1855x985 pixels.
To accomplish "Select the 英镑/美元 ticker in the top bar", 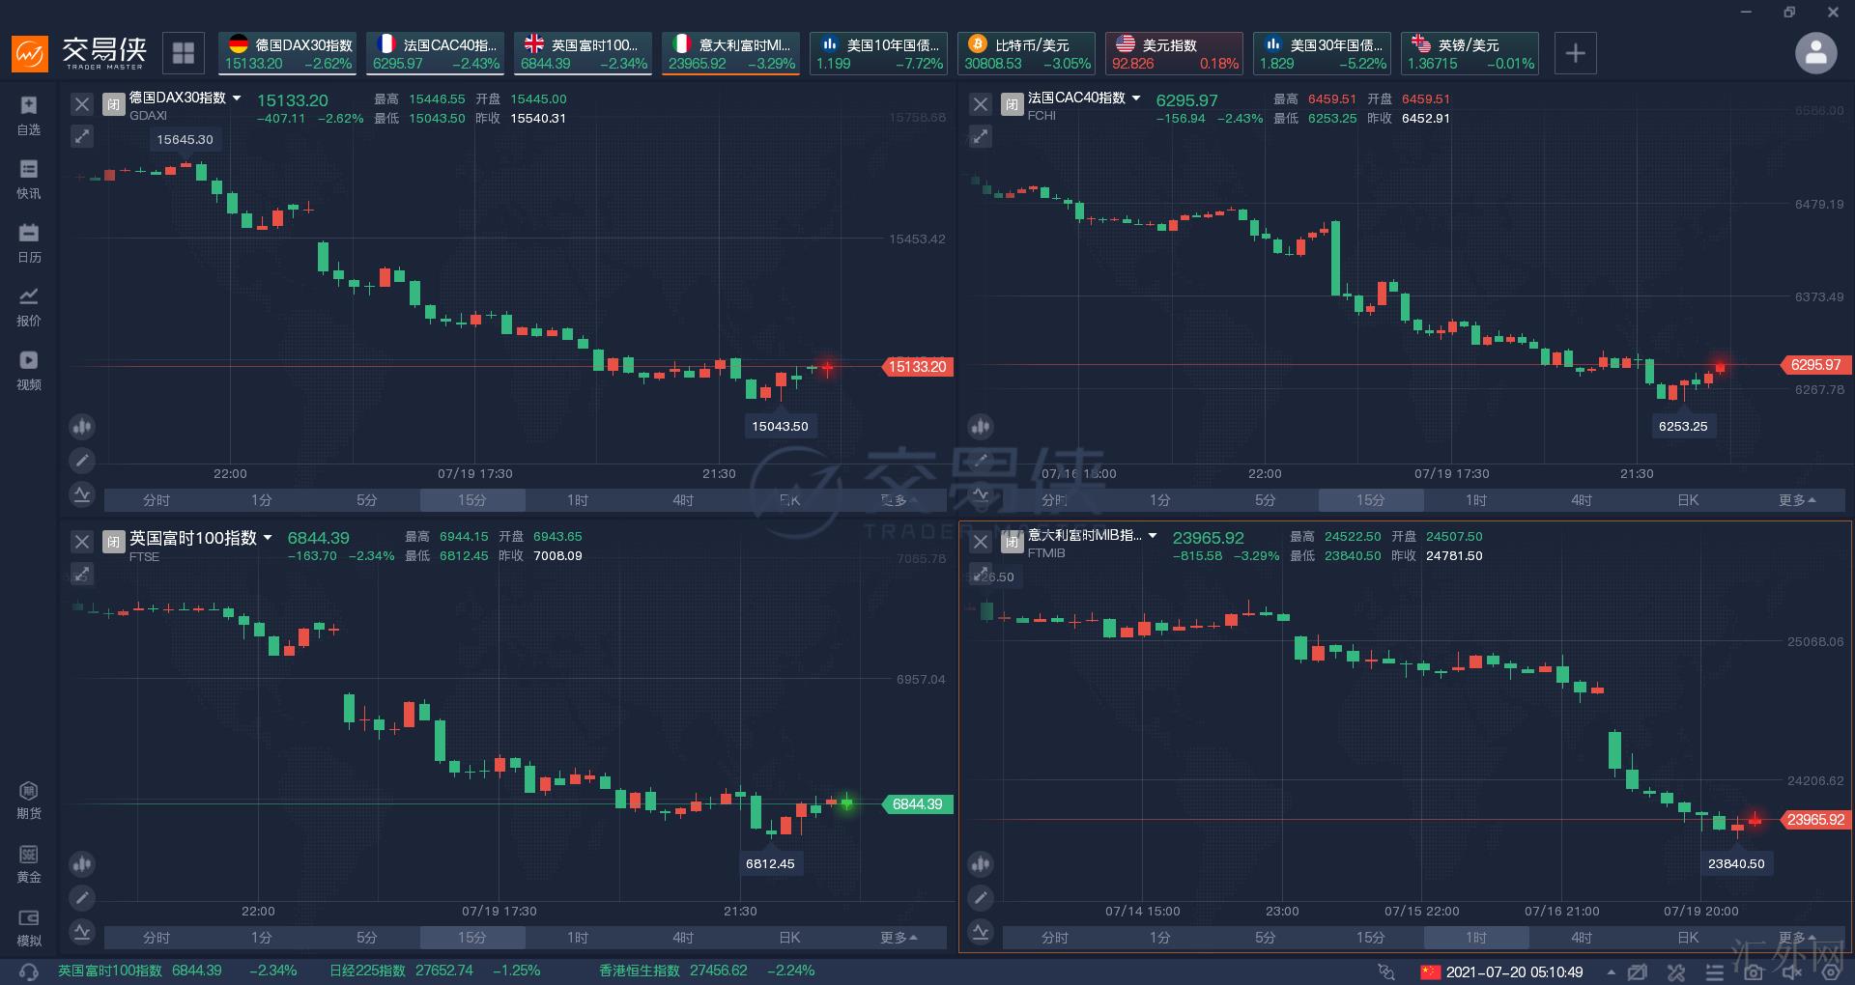I will (x=1470, y=53).
